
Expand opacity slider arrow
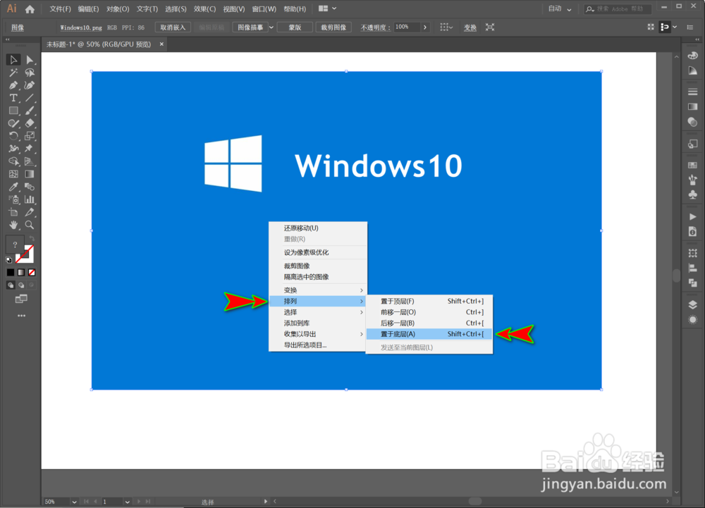click(x=425, y=27)
